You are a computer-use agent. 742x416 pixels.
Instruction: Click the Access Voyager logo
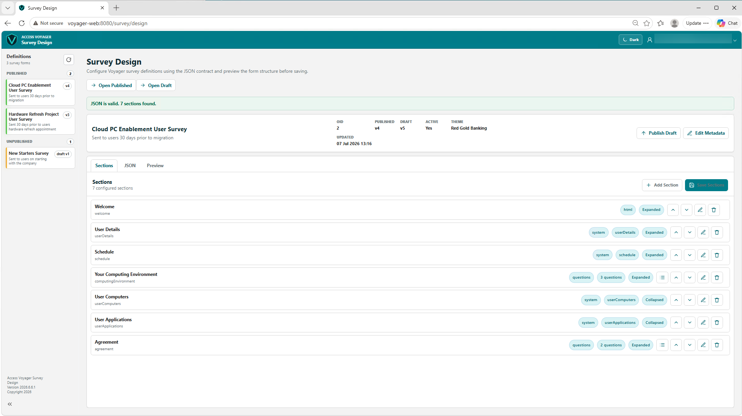pyautogui.click(x=12, y=39)
